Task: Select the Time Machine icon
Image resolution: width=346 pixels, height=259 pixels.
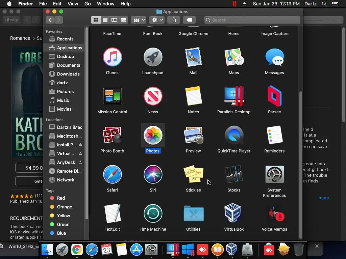Action: tap(153, 213)
